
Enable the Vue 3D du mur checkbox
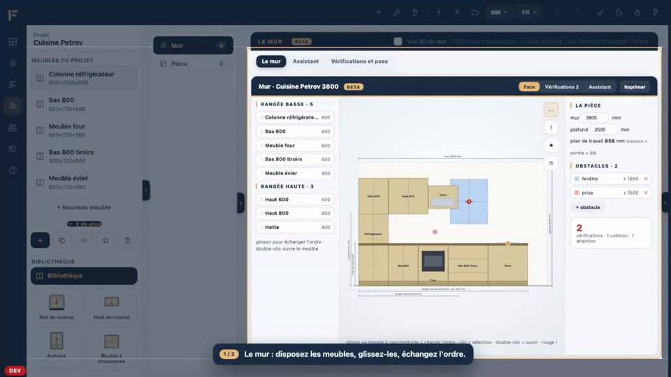pyautogui.click(x=398, y=41)
